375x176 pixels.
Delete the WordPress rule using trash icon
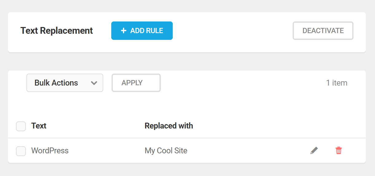(x=339, y=151)
